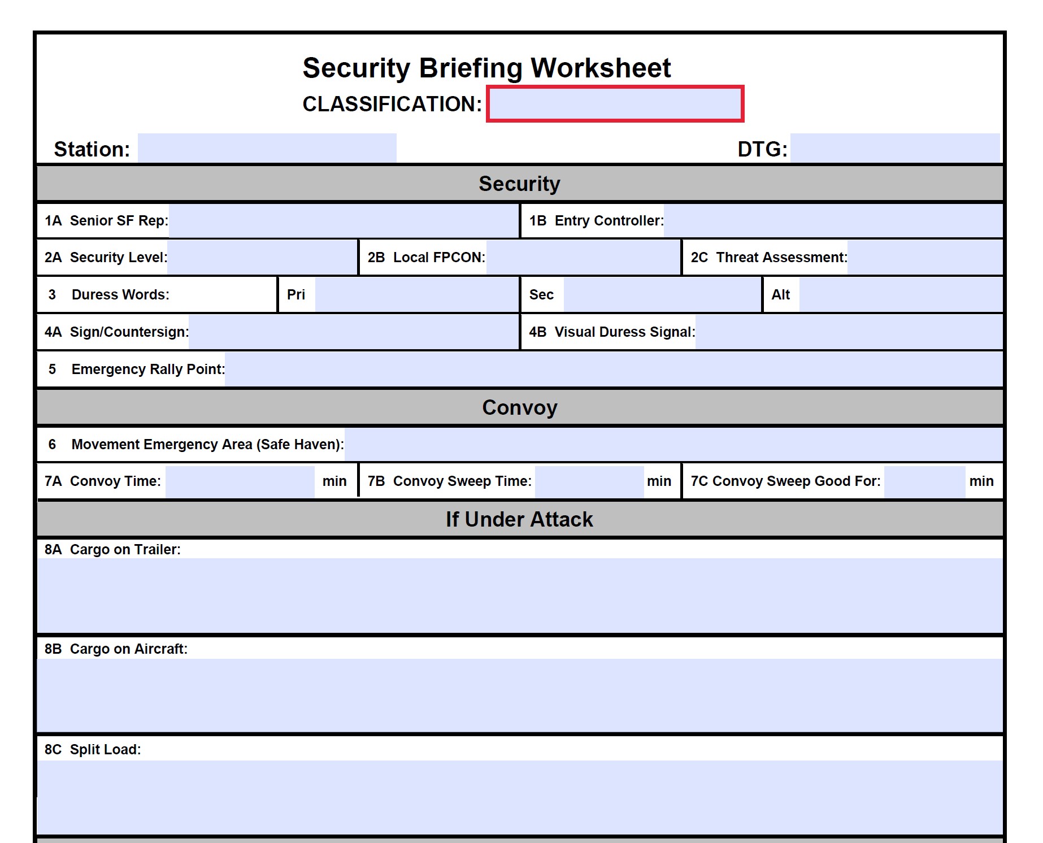
Task: Click the 'Convoy' section header
Action: 520,407
